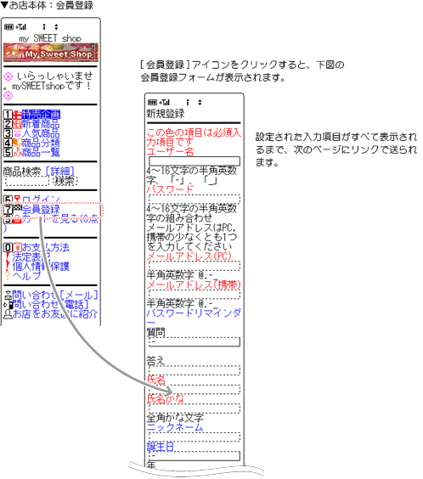Click the ユーザー名 input field
Viewport: 423px width, 479px height.
tap(195, 161)
